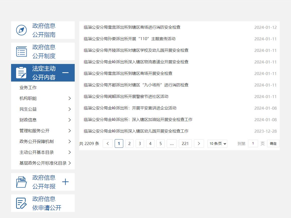Go to previous page using left arrow

(108, 143)
